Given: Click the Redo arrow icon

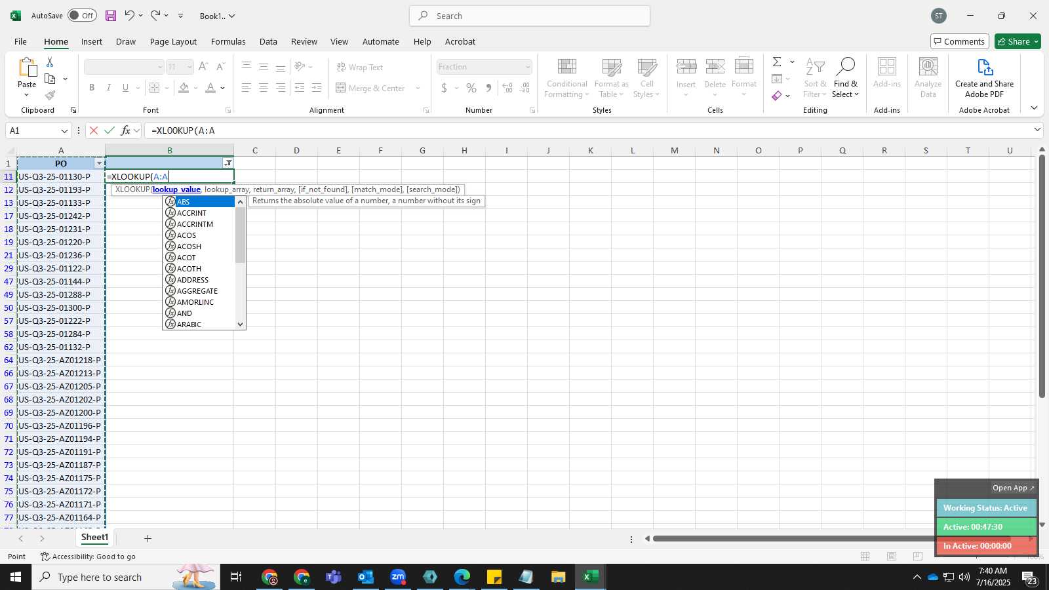Looking at the screenshot, I should [155, 15].
